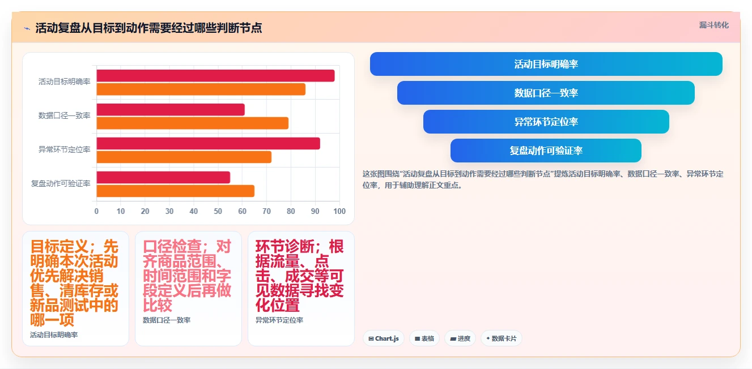
Task: Select the 活动目标明确率 funnel stage
Action: click(546, 64)
